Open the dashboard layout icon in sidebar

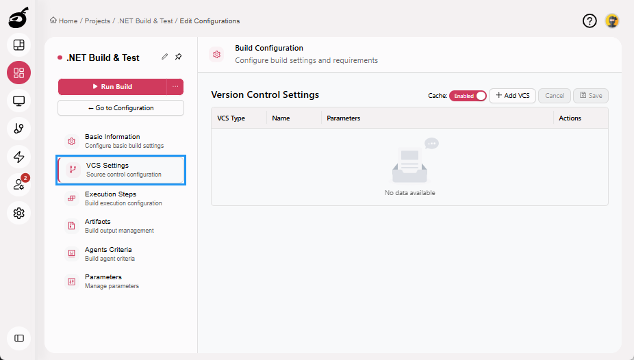tap(18, 45)
